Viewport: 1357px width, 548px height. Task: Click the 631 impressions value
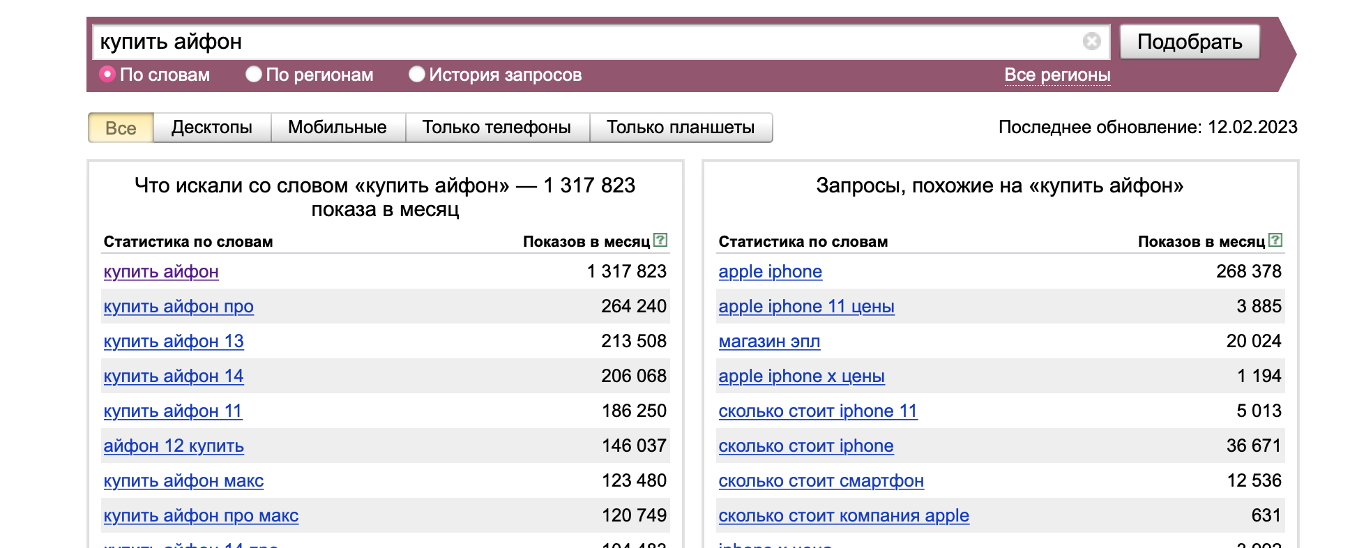[1266, 515]
